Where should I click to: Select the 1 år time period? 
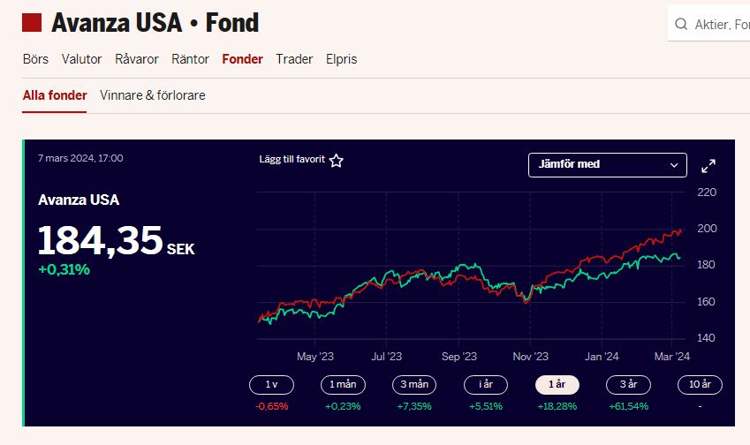557,385
